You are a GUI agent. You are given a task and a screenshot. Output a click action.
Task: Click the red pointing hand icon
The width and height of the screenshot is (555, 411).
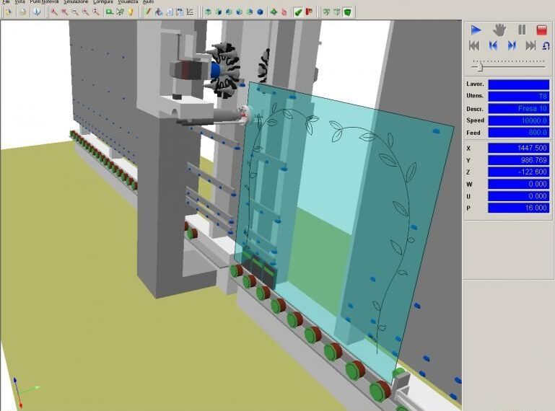point(284,12)
